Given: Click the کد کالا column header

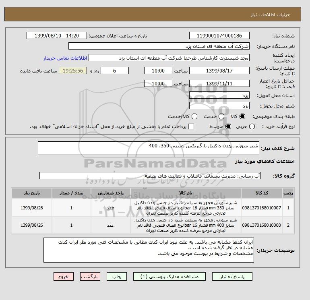Looking at the screenshot, I should click(x=262, y=193).
